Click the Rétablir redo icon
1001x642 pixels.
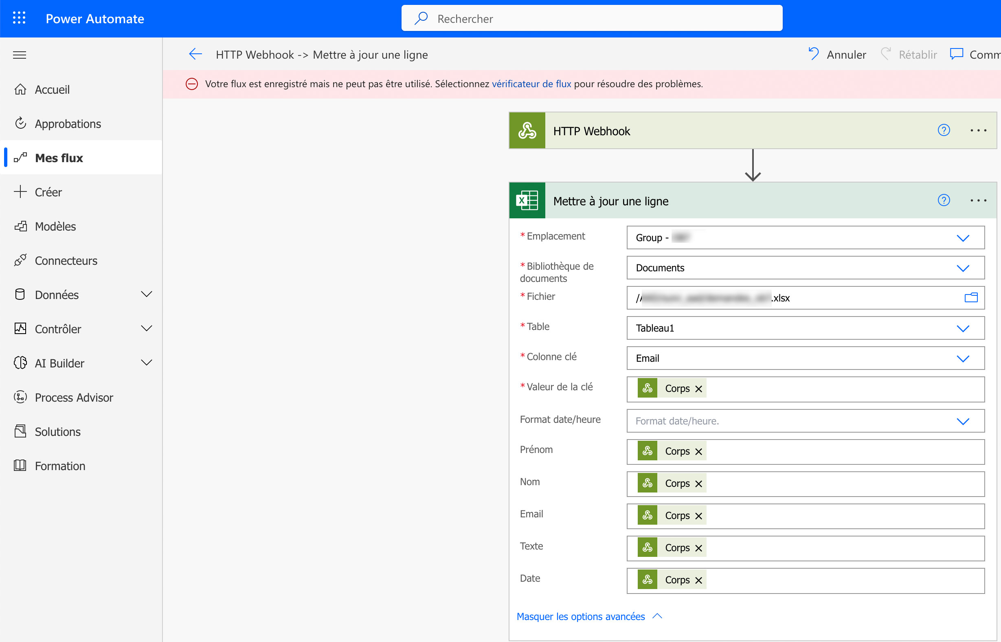pos(886,54)
